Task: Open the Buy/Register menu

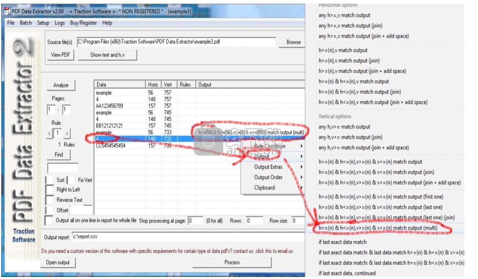Action: coord(83,23)
